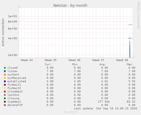
Task: Click the lime finWait2 legend swatch
Action: click(5, 88)
